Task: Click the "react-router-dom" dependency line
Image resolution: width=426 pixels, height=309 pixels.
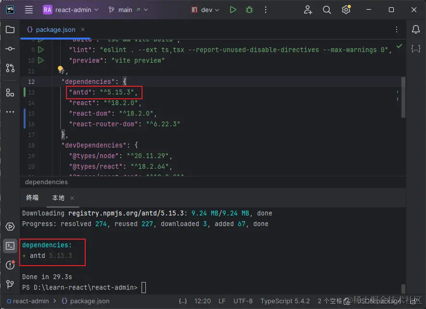Action: point(125,124)
